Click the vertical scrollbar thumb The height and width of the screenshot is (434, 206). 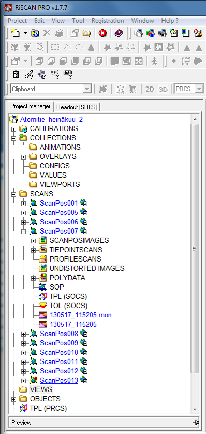pyautogui.click(x=195, y=249)
